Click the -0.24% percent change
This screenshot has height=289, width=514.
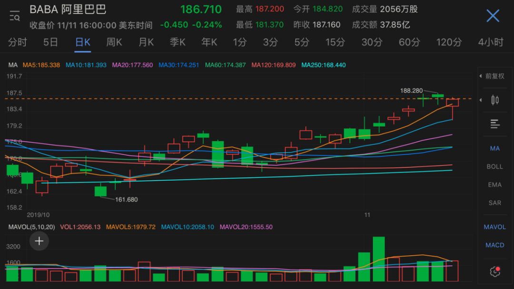(207, 25)
